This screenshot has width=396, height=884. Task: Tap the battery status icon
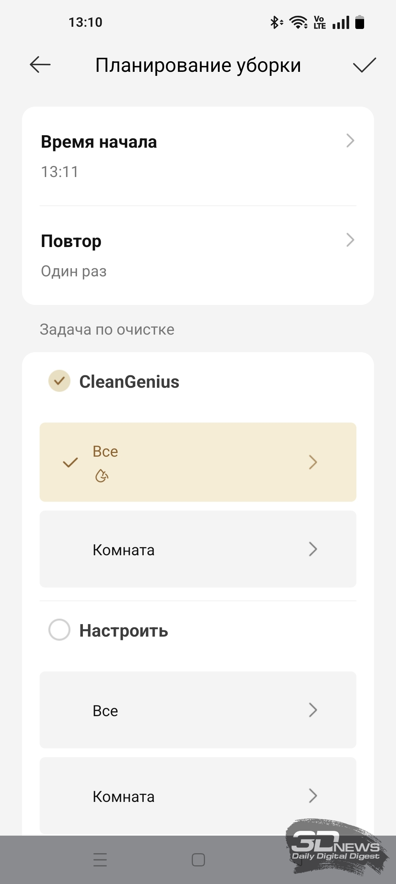(360, 22)
